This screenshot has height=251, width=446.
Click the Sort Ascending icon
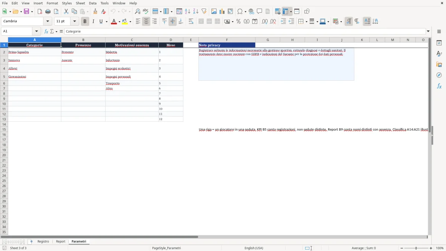point(188,12)
